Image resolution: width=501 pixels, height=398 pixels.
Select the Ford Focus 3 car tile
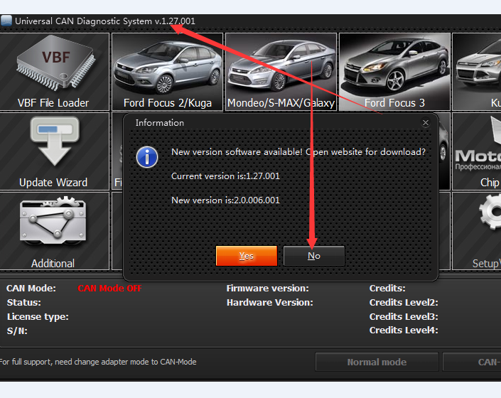tap(394, 72)
